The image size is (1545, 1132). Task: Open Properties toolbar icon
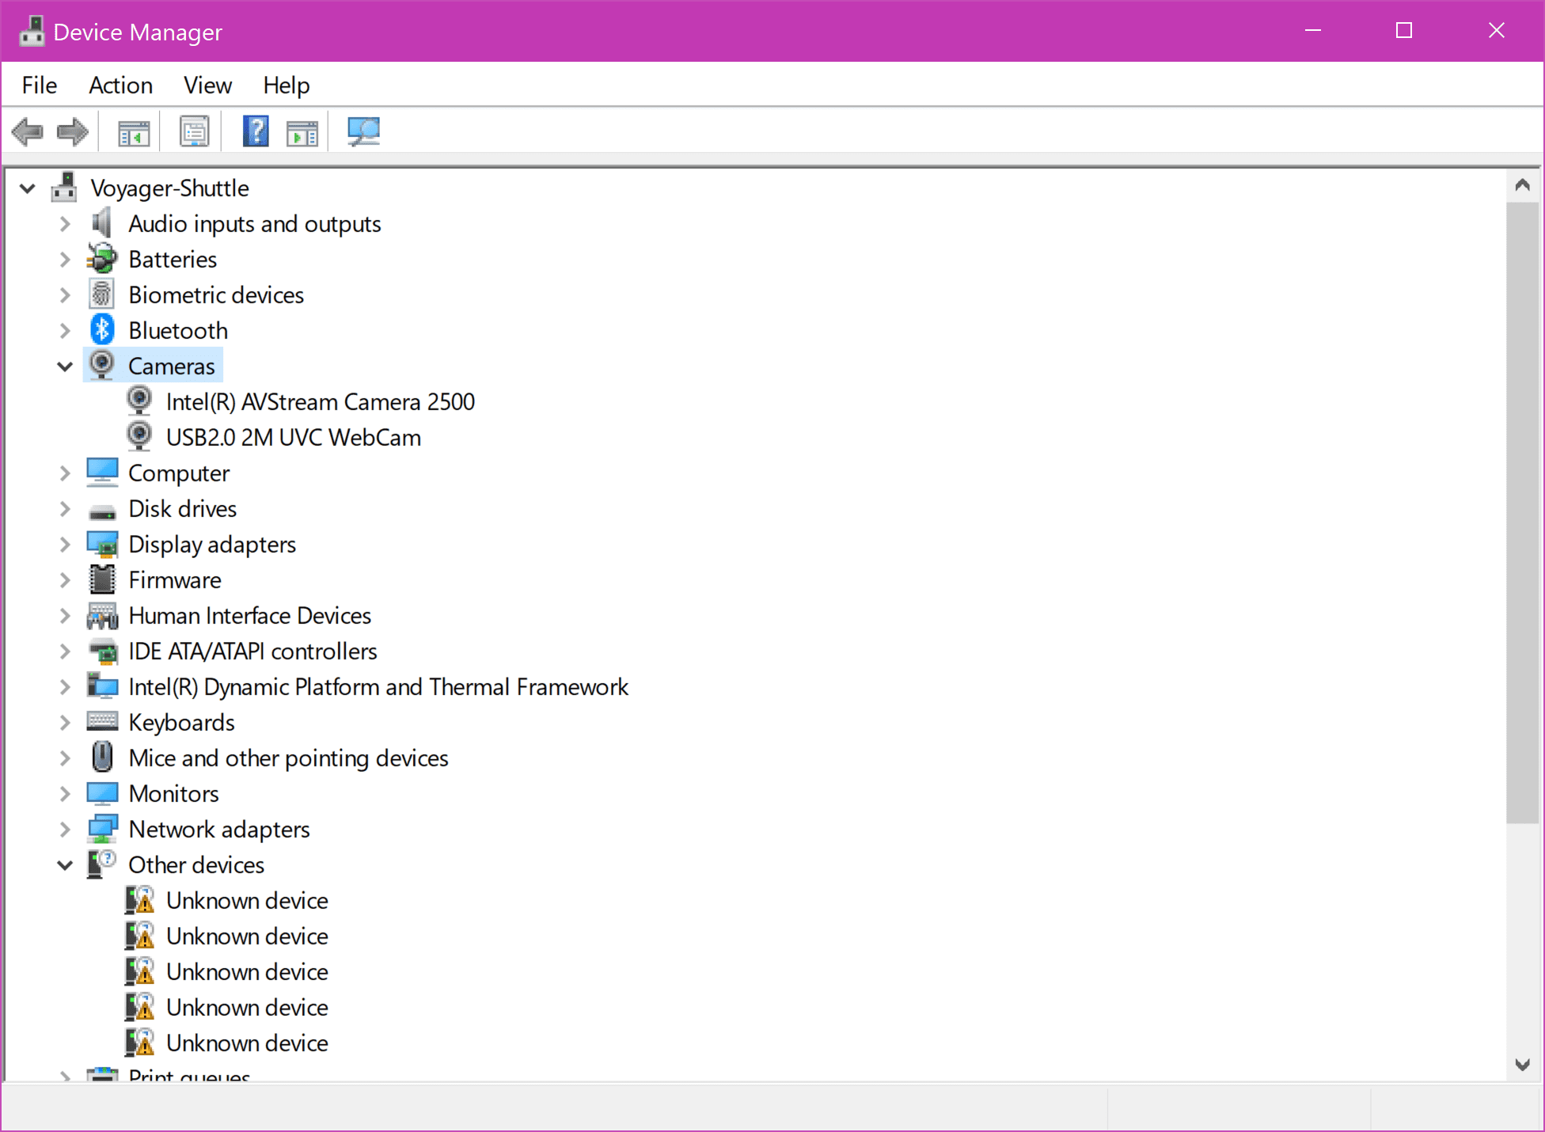point(195,131)
